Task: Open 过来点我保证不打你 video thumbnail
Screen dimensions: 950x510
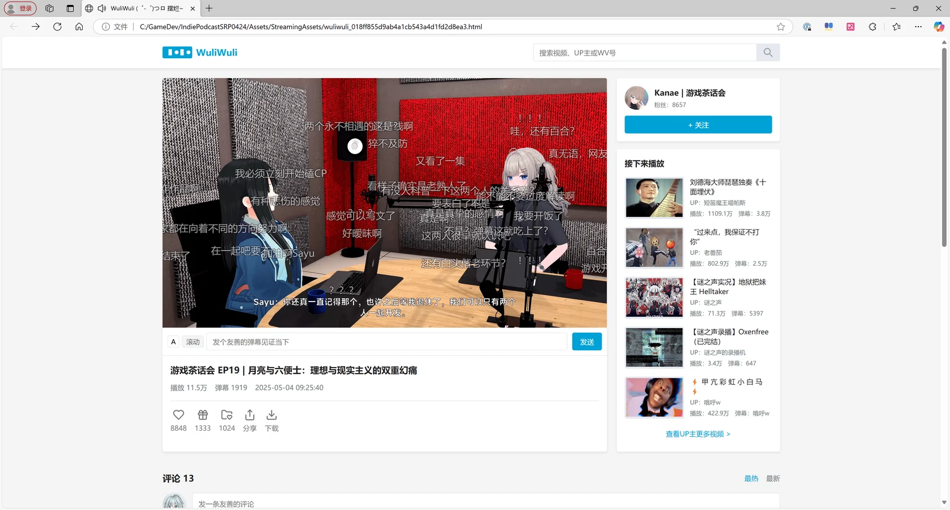Action: pyautogui.click(x=654, y=247)
